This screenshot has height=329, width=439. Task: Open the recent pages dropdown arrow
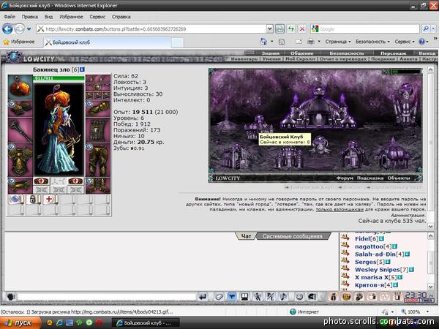(29, 29)
